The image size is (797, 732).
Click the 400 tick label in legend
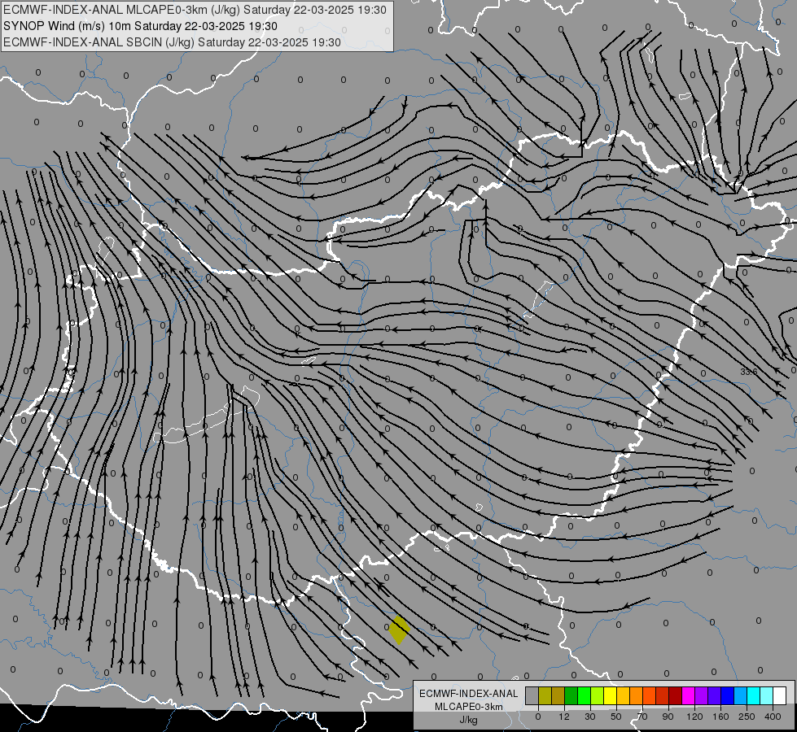tap(773, 717)
